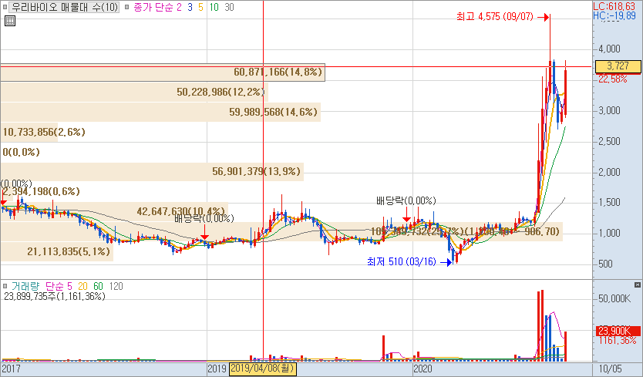Toggle the square marker before 종가 단순
Screen dimensions: 643x377
click(x=126, y=8)
